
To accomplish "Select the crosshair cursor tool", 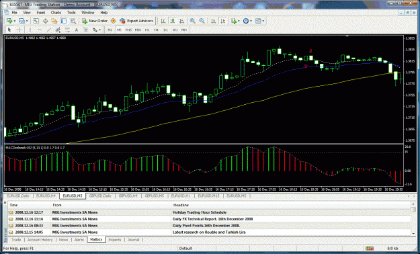I will [x=19, y=30].
